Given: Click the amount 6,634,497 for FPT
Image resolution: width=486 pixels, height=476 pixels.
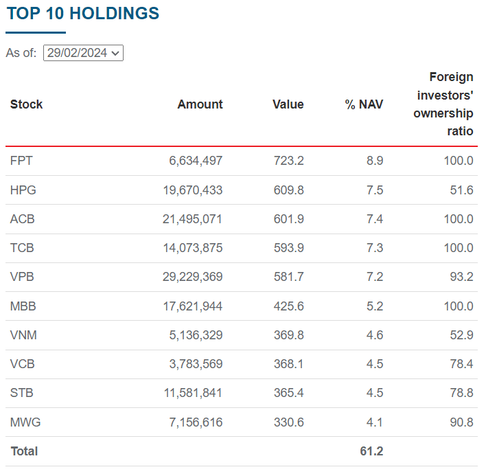Looking at the screenshot, I should pyautogui.click(x=196, y=161).
